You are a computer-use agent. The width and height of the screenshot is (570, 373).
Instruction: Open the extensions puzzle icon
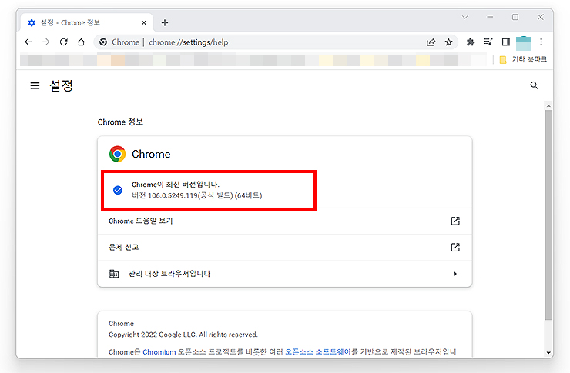(471, 42)
